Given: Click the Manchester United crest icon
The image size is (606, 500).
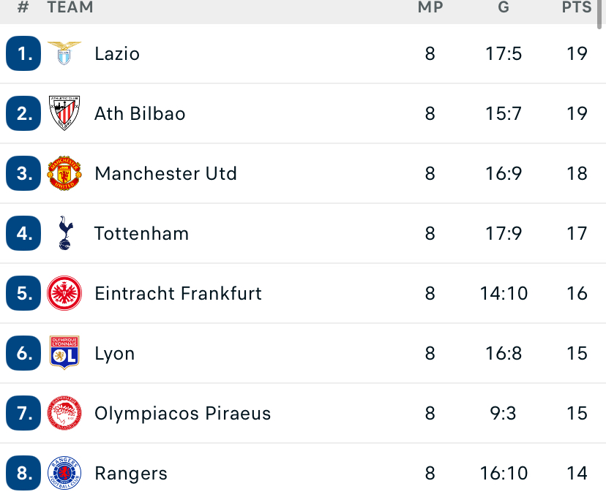Looking at the screenshot, I should point(64,173).
